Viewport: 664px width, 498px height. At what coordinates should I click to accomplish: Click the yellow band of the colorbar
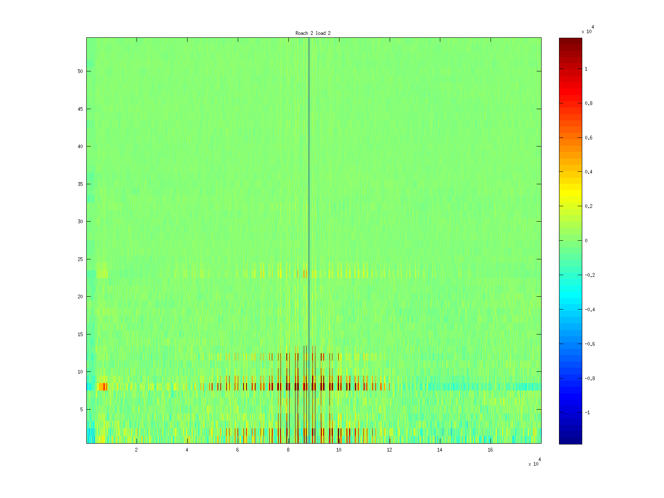point(570,195)
